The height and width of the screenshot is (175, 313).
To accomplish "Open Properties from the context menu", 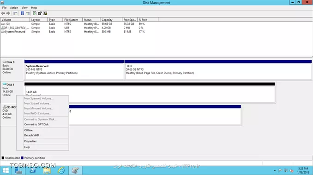I will pyautogui.click(x=30, y=141).
